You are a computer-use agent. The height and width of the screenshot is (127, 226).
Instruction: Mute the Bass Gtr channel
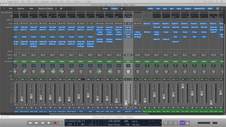click(126, 108)
